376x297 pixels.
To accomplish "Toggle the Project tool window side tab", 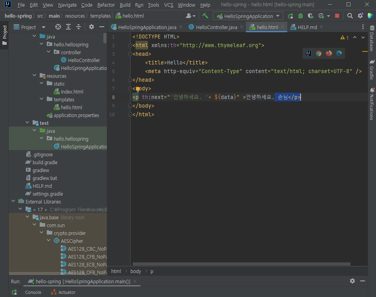I will tap(4, 35).
